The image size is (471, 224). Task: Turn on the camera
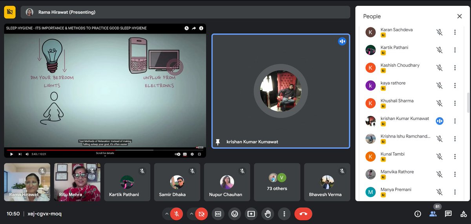tap(202, 214)
